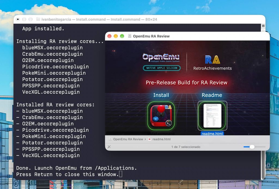Click 'Installing RA review cores...' line
The image size is (279, 189).
pos(60,41)
